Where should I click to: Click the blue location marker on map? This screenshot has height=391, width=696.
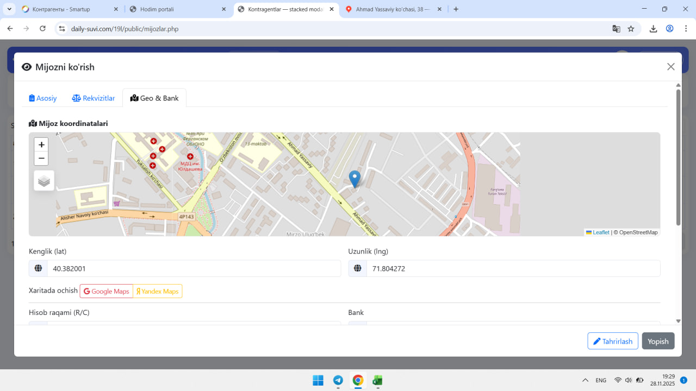tap(355, 179)
